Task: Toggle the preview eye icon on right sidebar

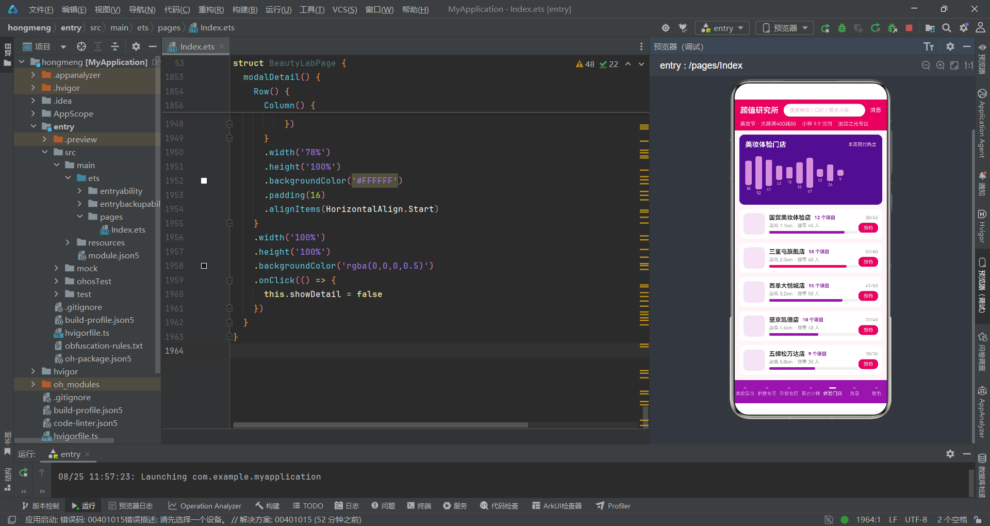Action: tap(982, 47)
